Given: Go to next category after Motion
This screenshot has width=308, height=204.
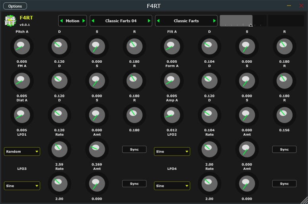Looking at the screenshot, I should [x=84, y=21].
